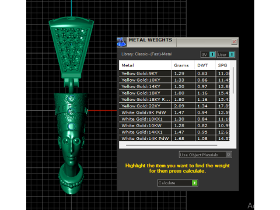Image resolution: width=280 pixels, height=210 pixels.
Task: Click the 2.09 grams value
Action: point(179,106)
